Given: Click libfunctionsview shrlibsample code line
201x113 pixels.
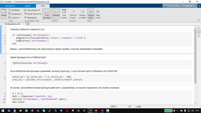Looking at the screenshot, I should click(30, 63).
